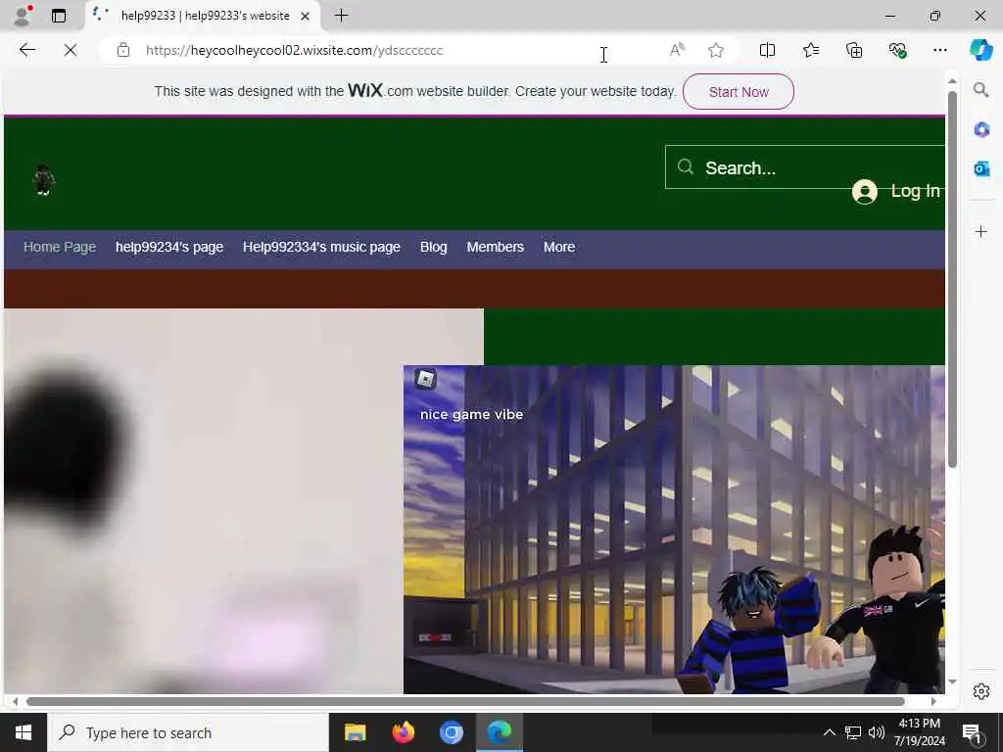Open a new browser tab
The image size is (1003, 752).
pos(341,16)
